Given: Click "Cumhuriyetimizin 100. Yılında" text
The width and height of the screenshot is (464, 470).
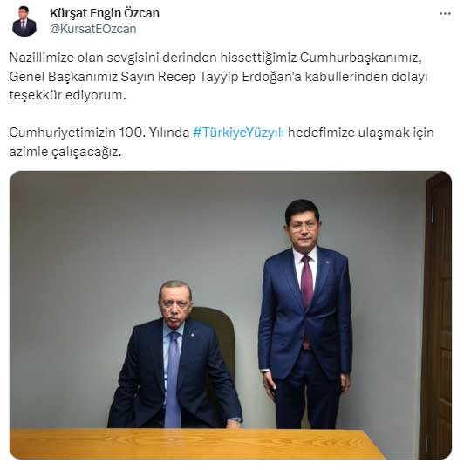Looking at the screenshot, I should click(x=99, y=133).
